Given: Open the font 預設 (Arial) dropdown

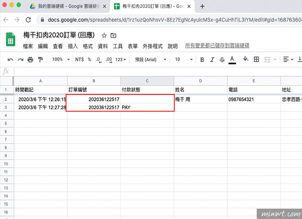Looking at the screenshot, I should point(151,59).
